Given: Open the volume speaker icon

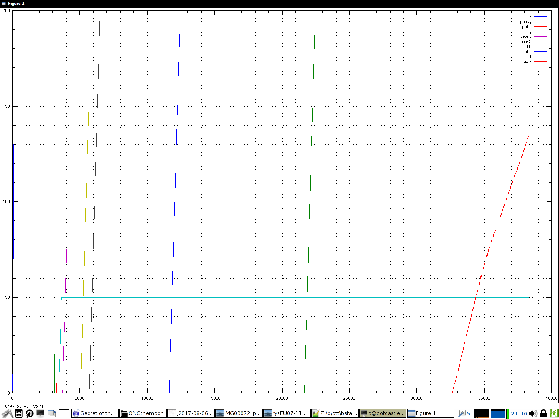Looking at the screenshot, I should point(533,413).
